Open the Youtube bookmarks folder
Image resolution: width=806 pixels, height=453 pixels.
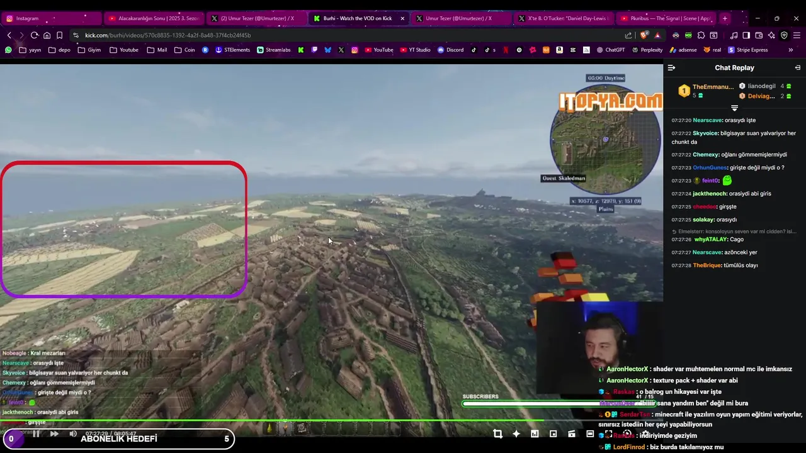[x=124, y=50]
